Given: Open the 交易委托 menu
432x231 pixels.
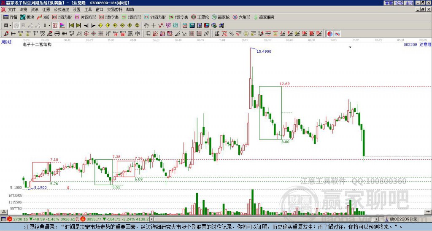Looking at the screenshot, I should (x=115, y=10).
